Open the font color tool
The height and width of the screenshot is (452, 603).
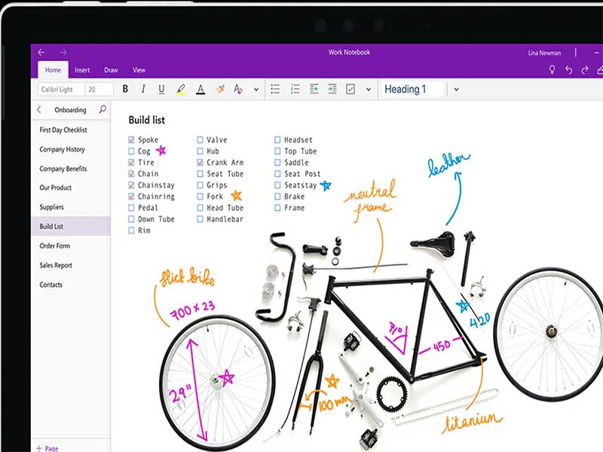click(x=199, y=89)
